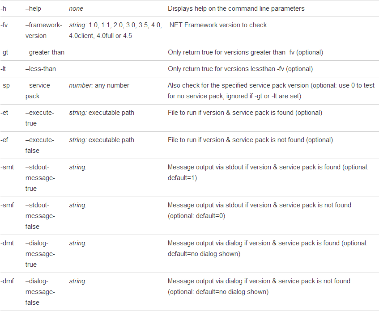This screenshot has width=379, height=311.
Task: Click the --stdout-message-true parameter name
Action: tap(40, 177)
